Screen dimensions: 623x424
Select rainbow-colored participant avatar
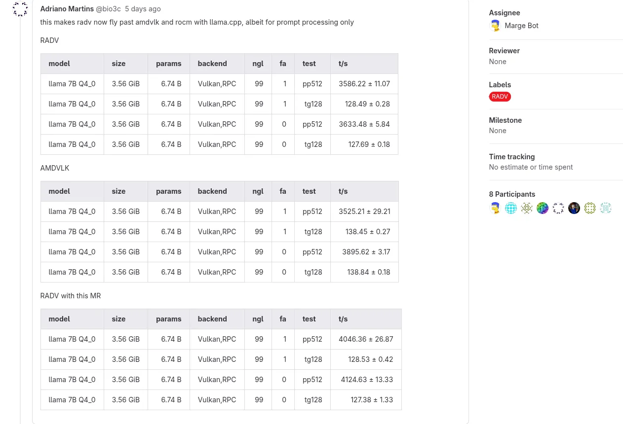click(543, 208)
